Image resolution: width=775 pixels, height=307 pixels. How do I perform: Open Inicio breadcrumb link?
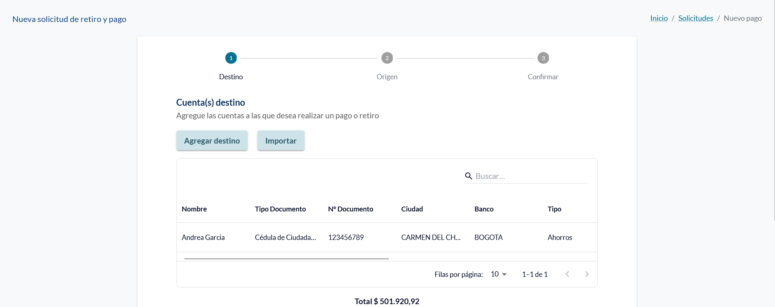[x=659, y=18]
